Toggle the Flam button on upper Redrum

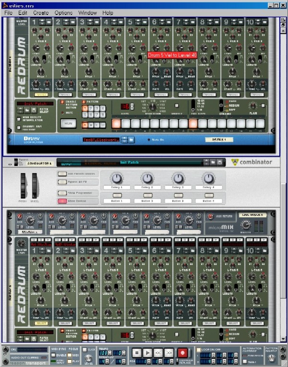[x=263, y=105]
